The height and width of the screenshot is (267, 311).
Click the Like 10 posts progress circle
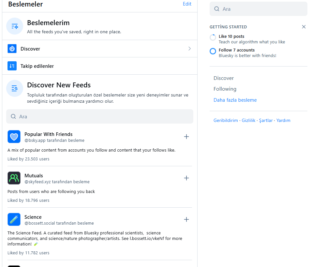(213, 37)
